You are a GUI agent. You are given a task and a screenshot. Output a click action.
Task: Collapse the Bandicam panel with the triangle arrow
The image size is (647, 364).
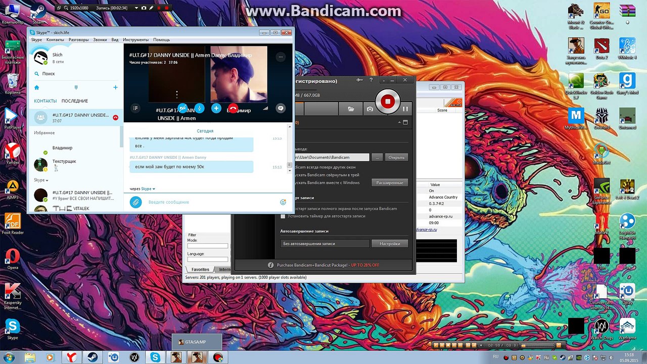[399, 122]
